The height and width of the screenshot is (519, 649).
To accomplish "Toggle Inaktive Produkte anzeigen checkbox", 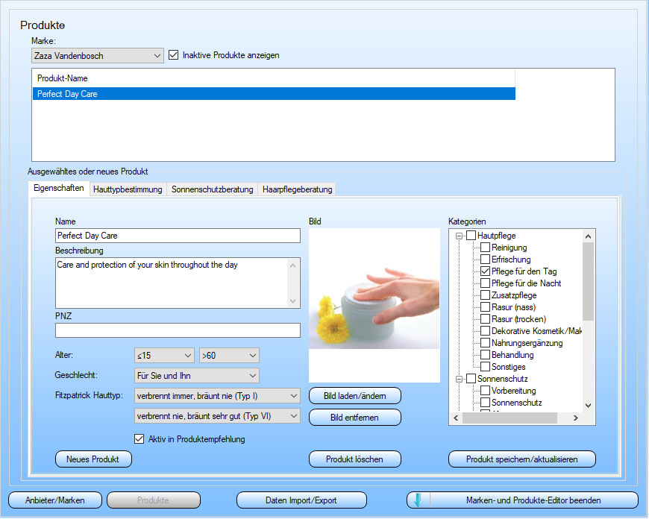I will click(x=173, y=55).
